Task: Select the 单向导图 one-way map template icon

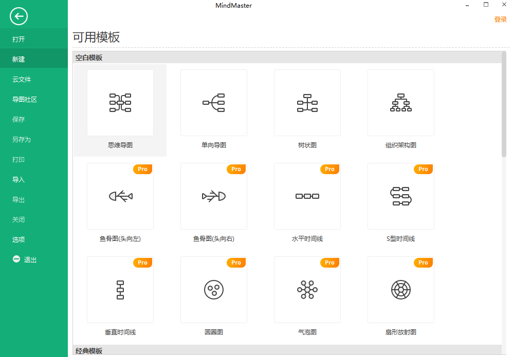Action: coord(214,103)
